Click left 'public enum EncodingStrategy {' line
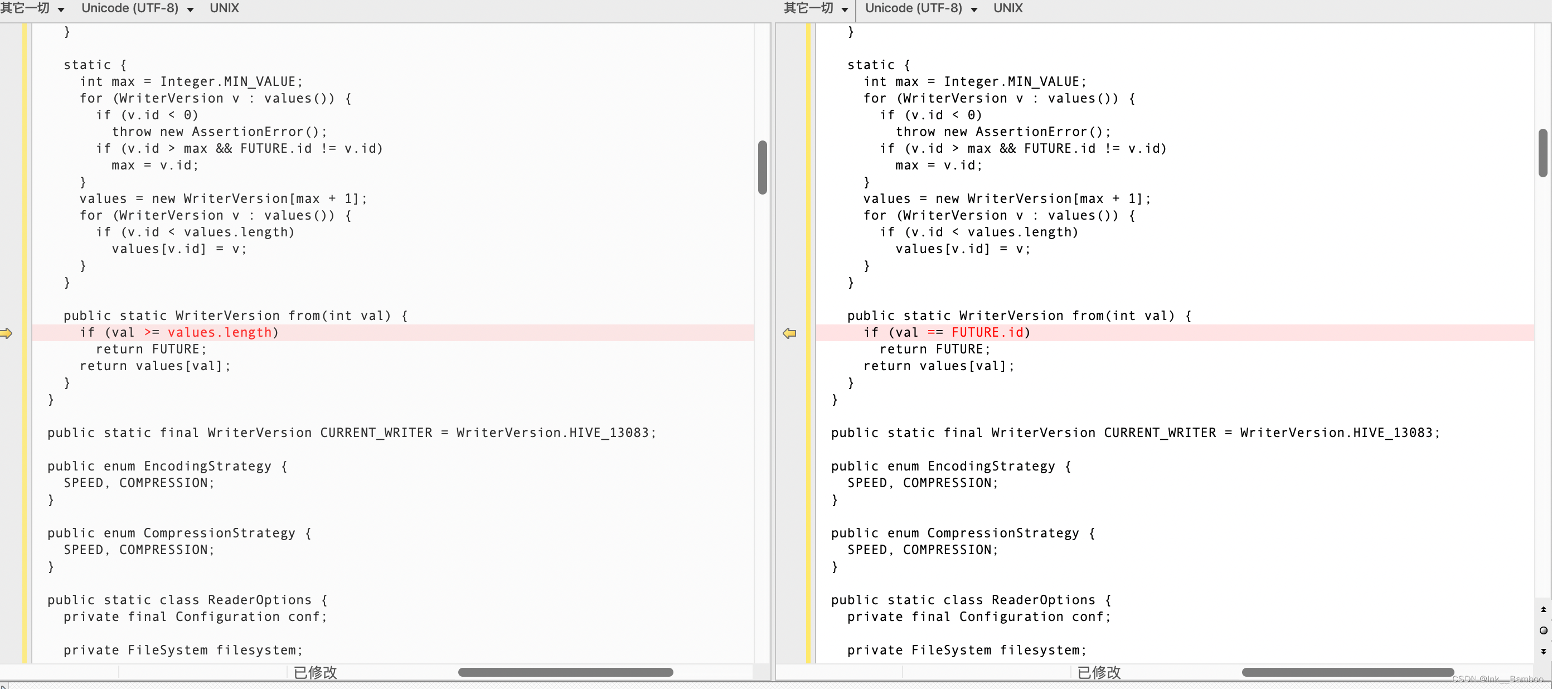Screen dimensions: 1552x689 (167, 466)
